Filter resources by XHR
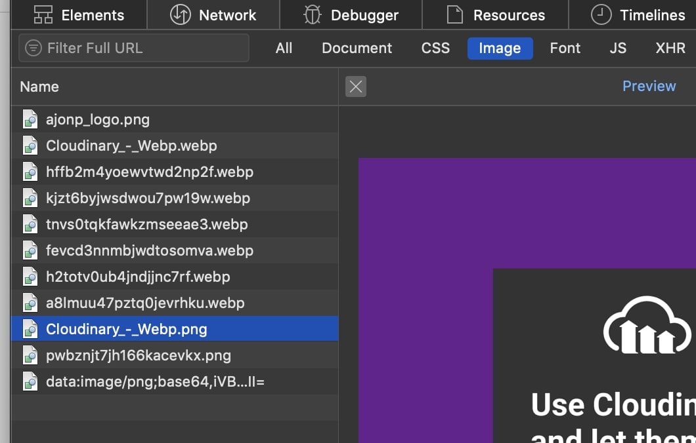The image size is (696, 443). [670, 48]
